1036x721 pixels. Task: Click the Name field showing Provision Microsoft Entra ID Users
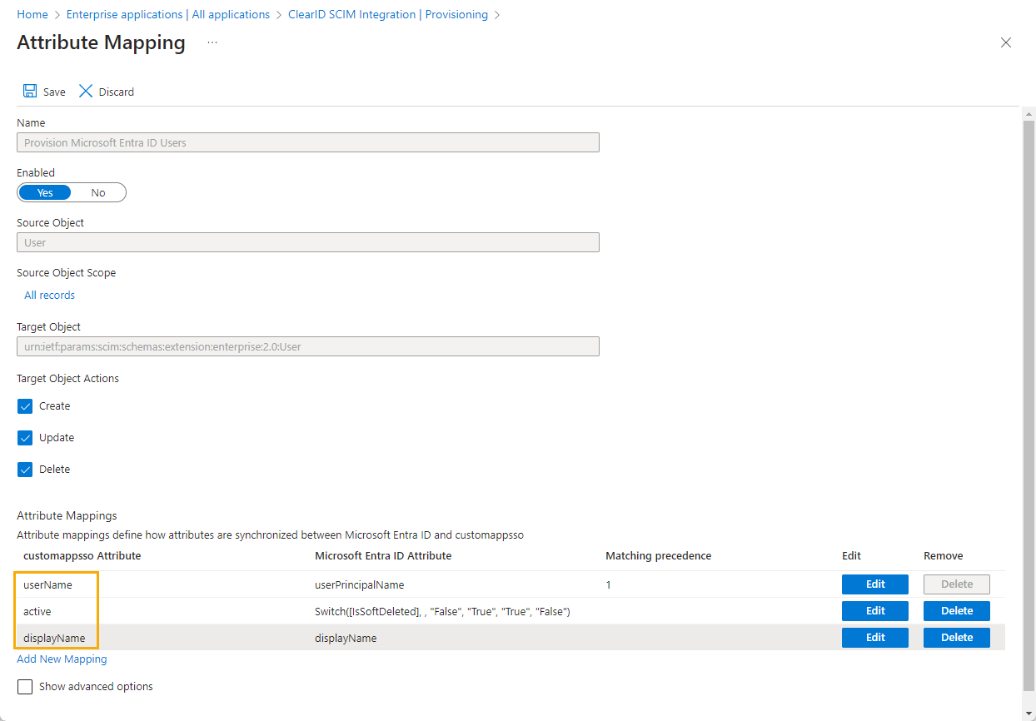tap(308, 142)
